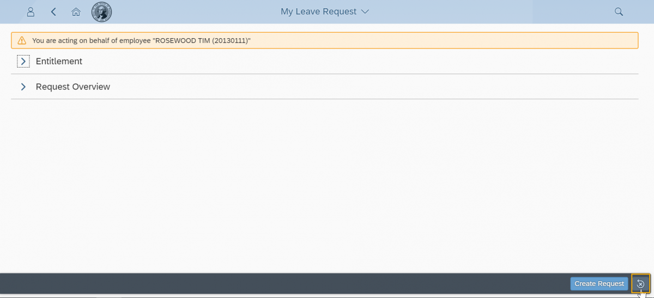Click the dark footer toolbar's empty area

pyautogui.click(x=272, y=283)
